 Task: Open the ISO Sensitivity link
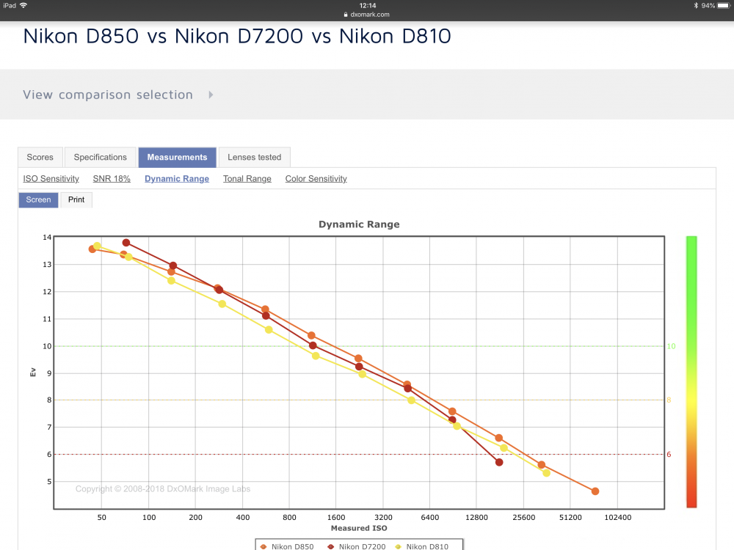(51, 179)
